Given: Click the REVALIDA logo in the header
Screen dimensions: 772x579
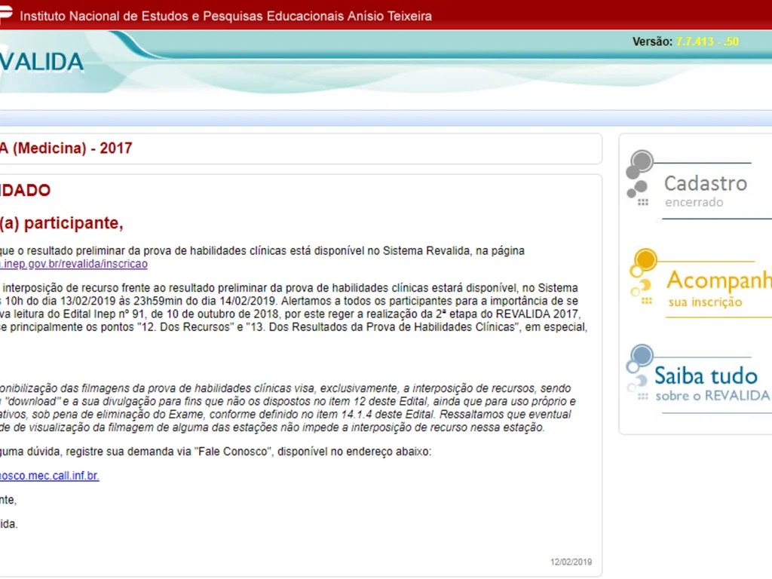Looking at the screenshot, I should (41, 62).
